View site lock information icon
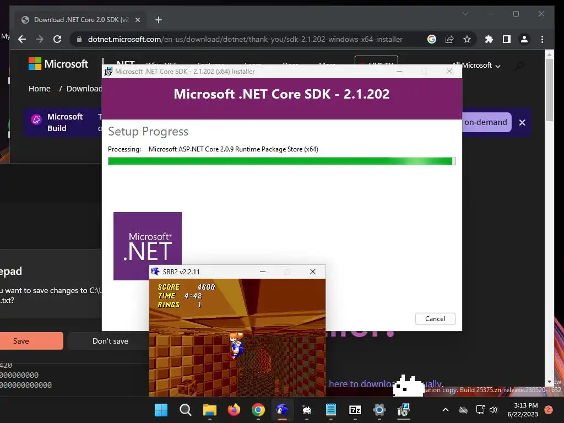The image size is (564, 423). tap(79, 39)
